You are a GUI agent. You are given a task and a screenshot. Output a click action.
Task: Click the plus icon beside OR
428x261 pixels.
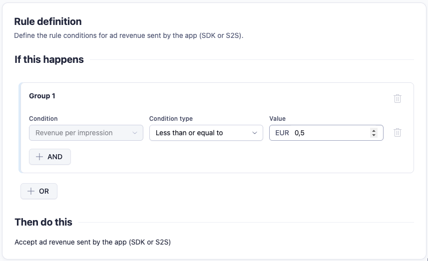(x=31, y=191)
